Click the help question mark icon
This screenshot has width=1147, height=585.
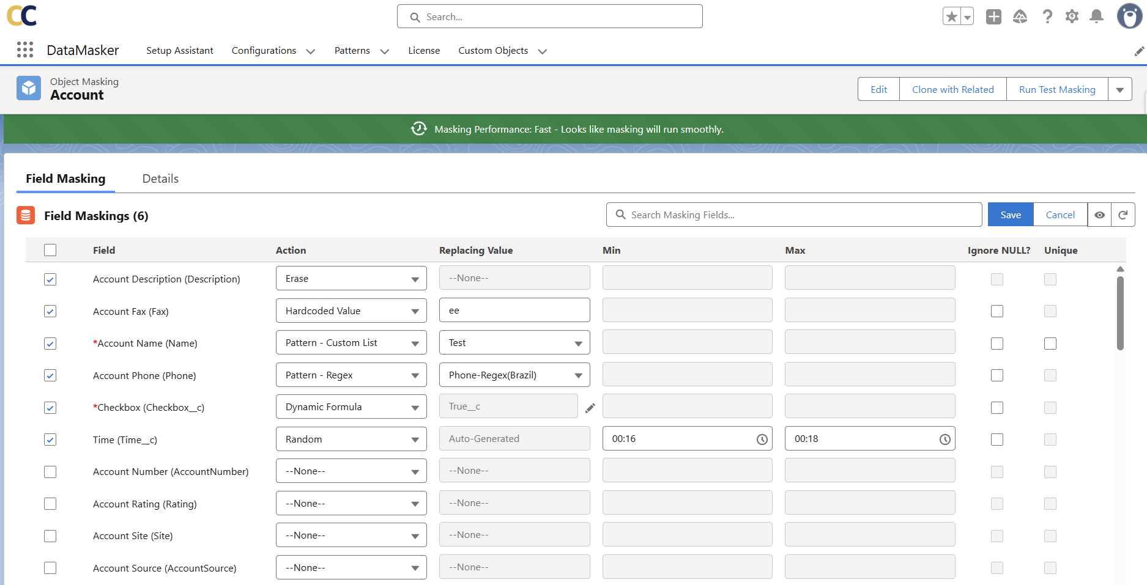coord(1047,17)
